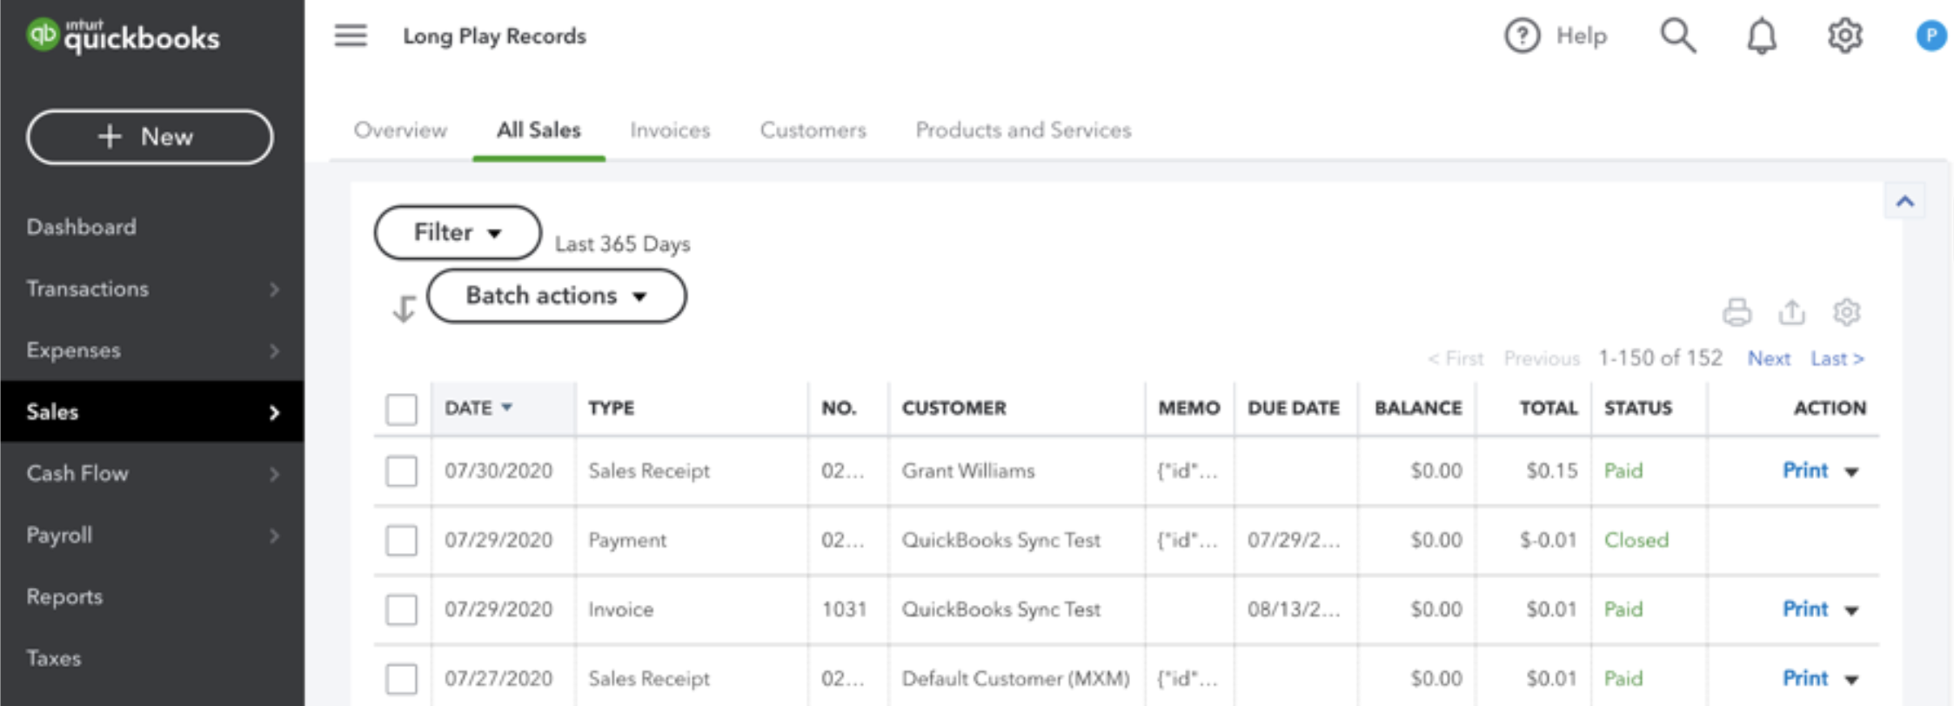Open table column settings gear
The image size is (1954, 706).
tap(1846, 311)
